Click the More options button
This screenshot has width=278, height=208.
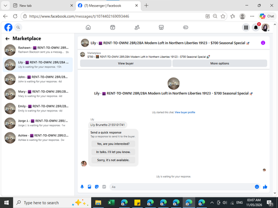pyautogui.click(x=220, y=63)
